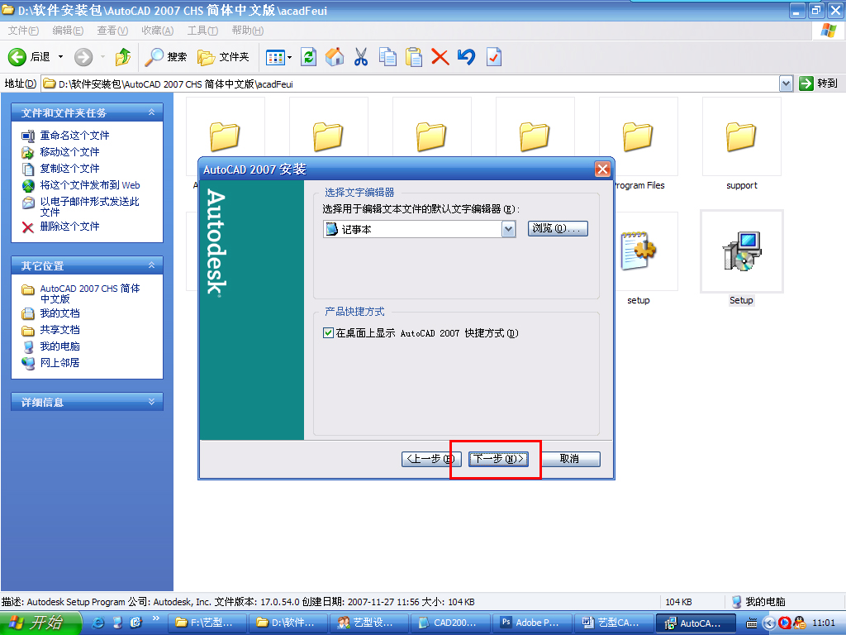Click the 删除这个文件 sidebar link
The width and height of the screenshot is (846, 635).
(x=70, y=227)
